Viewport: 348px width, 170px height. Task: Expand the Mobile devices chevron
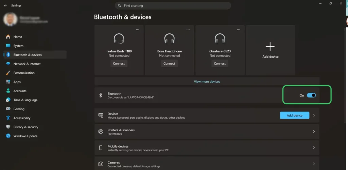314,148
